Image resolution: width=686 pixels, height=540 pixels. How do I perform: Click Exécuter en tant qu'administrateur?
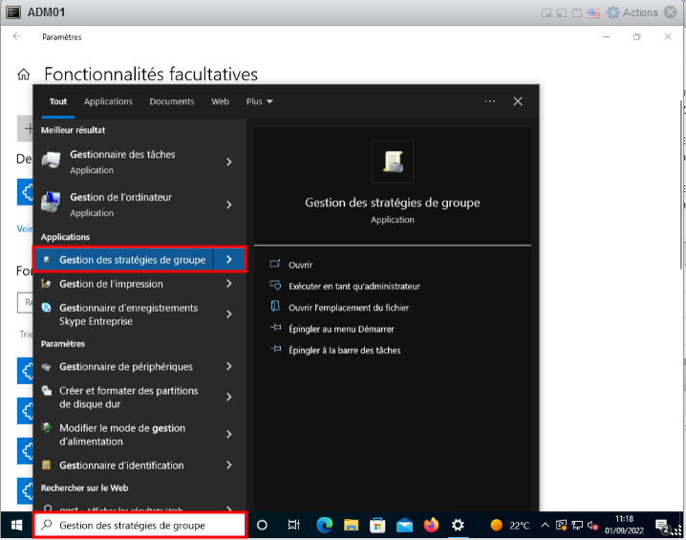[354, 286]
